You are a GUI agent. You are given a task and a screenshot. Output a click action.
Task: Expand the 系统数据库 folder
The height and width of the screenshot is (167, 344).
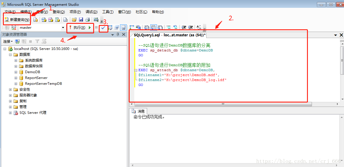[16, 60]
